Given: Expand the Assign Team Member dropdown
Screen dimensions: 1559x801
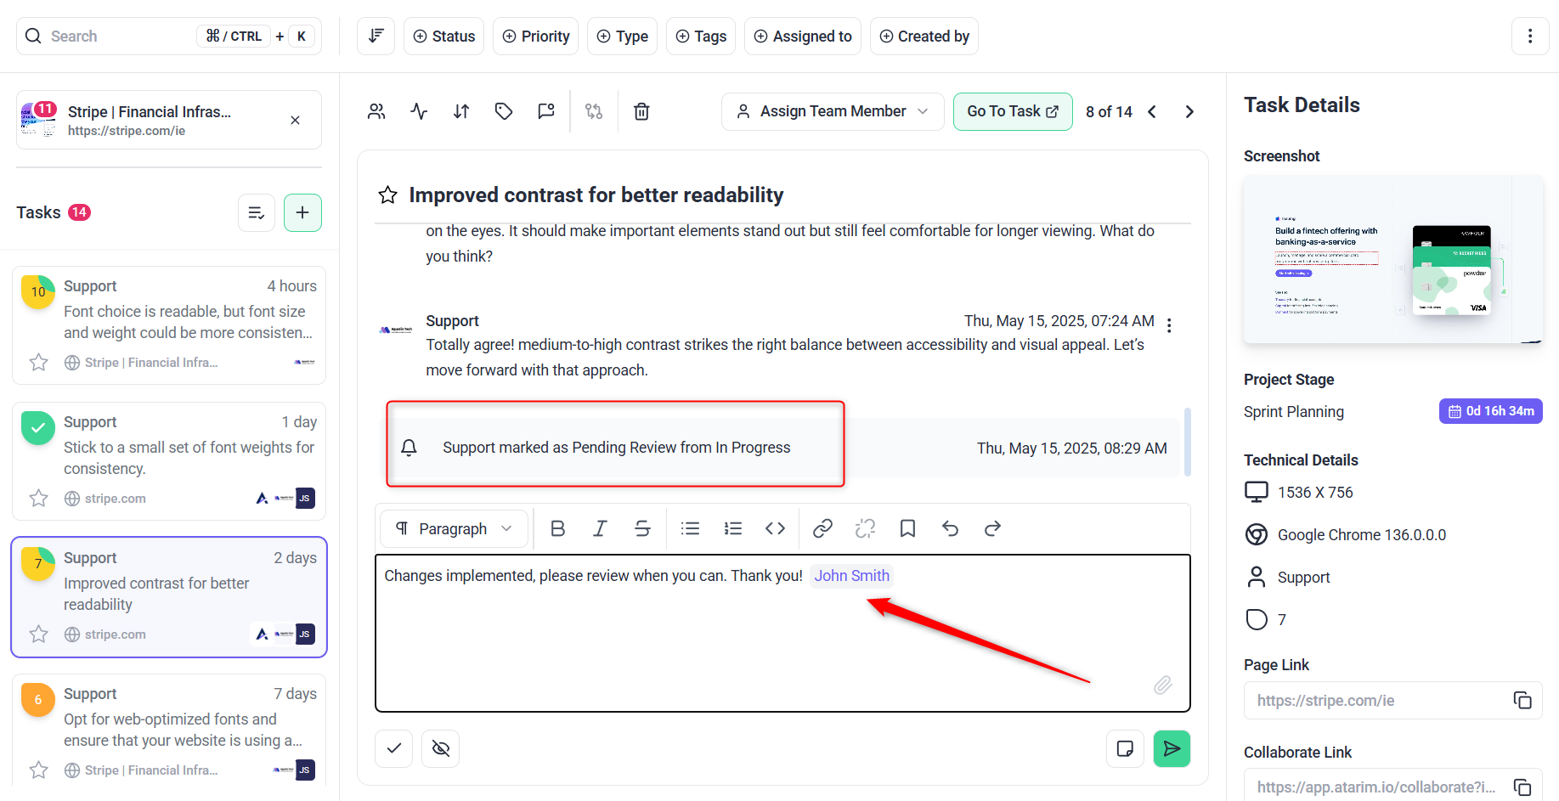Looking at the screenshot, I should (832, 111).
